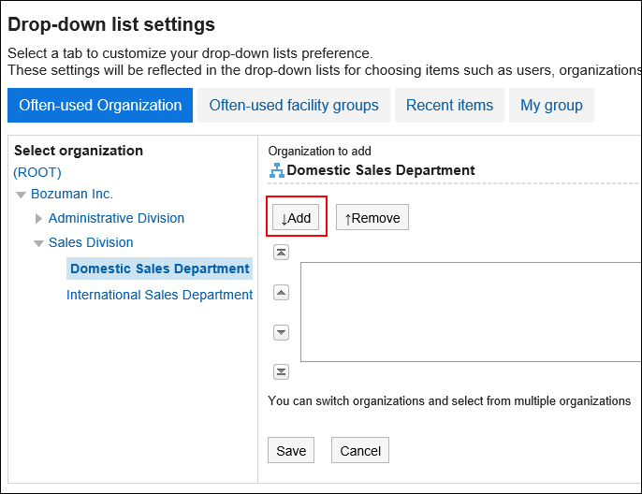Screen dimensions: 642x494
Task: Move the selected item down one position
Action: click(x=281, y=332)
